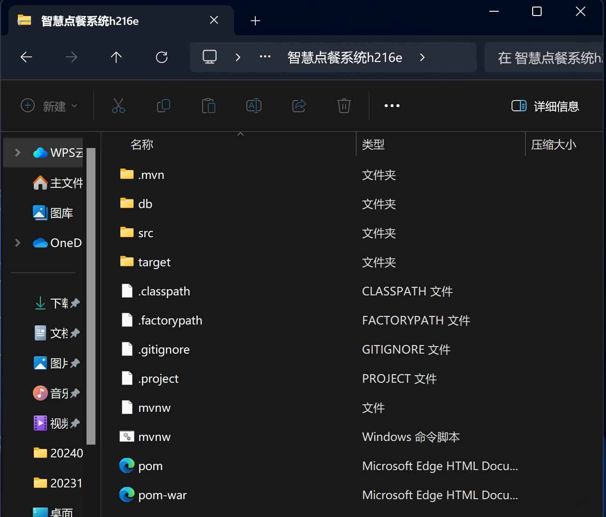606x517 pixels.
Task: Open the pinned Pictures folder in sidebar
Action: point(56,363)
